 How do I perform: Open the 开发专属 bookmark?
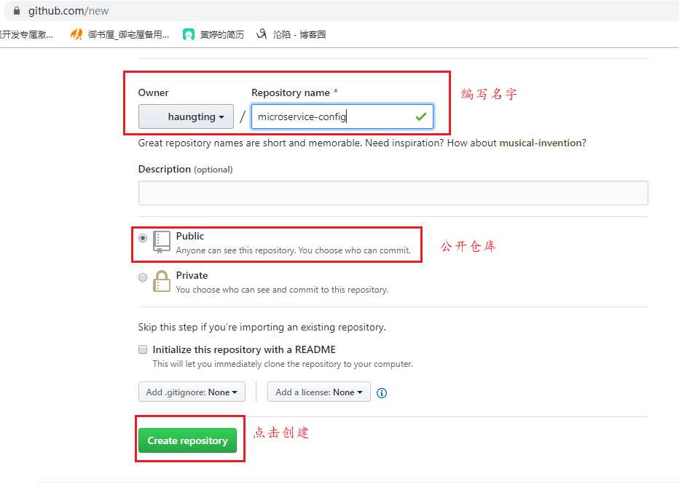(x=26, y=34)
